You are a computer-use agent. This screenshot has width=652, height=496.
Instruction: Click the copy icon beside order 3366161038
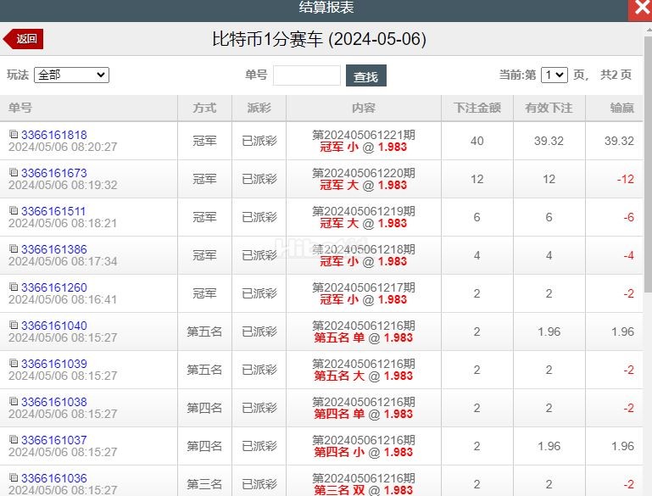[14, 401]
